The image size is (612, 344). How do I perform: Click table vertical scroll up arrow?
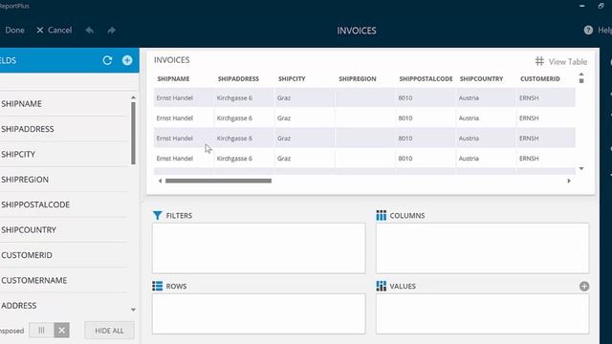tap(581, 75)
